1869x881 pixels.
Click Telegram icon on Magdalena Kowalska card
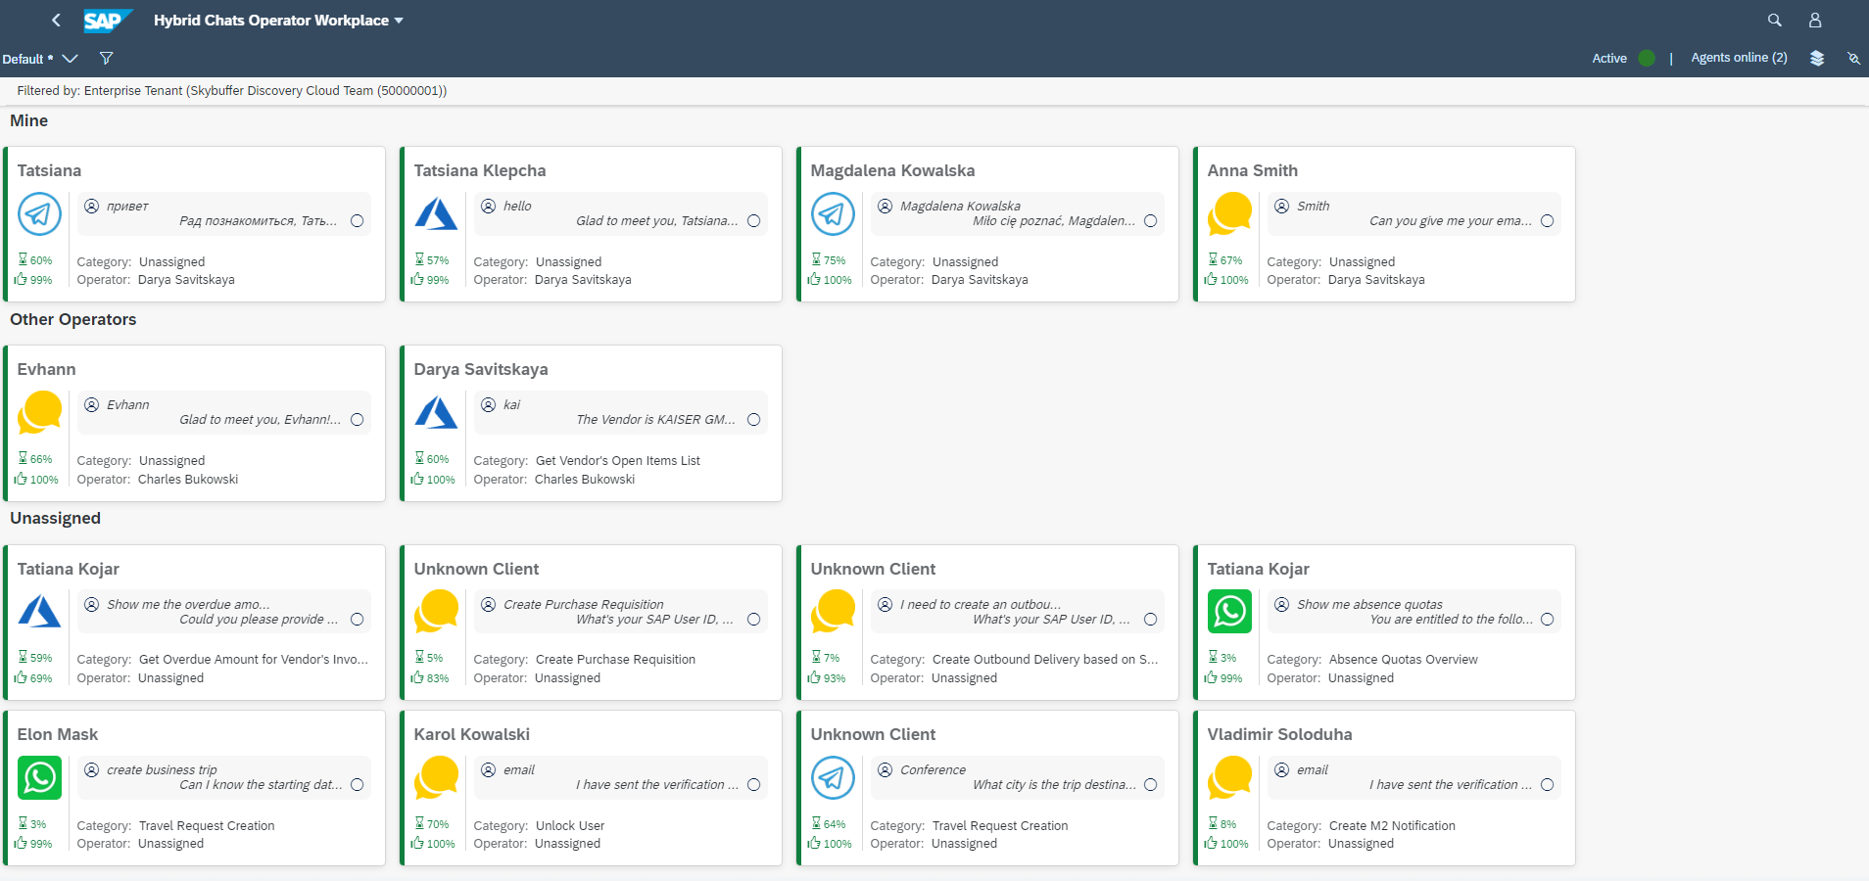coord(833,214)
